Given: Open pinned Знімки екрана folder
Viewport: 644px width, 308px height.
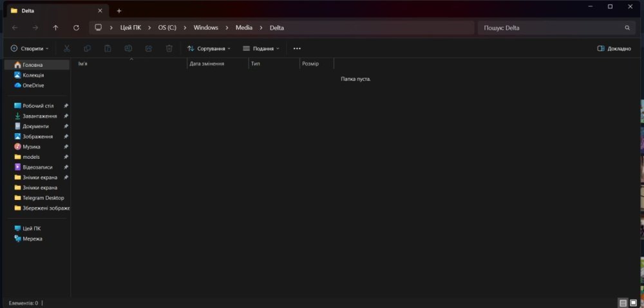Looking at the screenshot, I should [37, 177].
